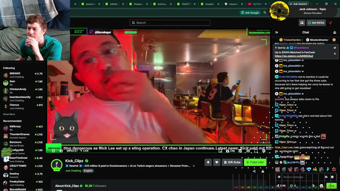This screenshot has height=191, width=340.
Task: Switch to the YouTube 12/17/25 tab
Action: [x=258, y=4]
